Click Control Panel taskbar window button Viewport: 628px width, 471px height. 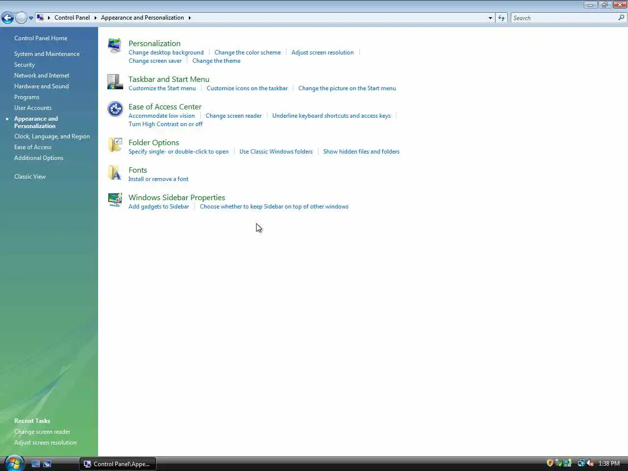coord(118,464)
